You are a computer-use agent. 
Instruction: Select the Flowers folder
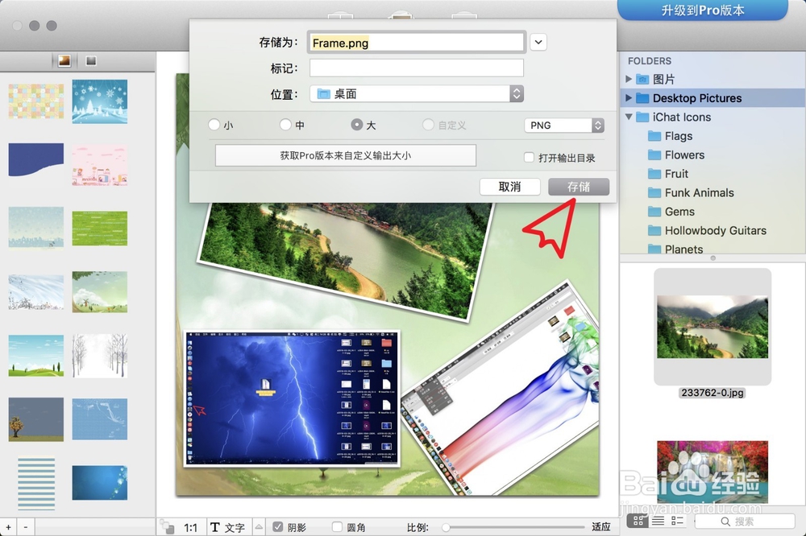676,155
